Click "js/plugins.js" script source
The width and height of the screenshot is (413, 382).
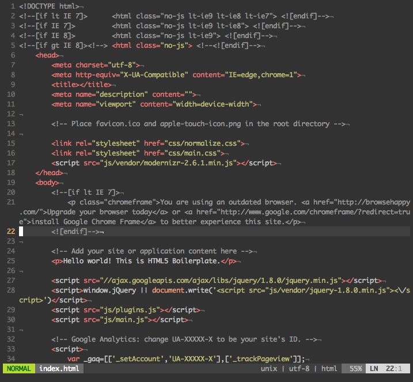[130, 310]
